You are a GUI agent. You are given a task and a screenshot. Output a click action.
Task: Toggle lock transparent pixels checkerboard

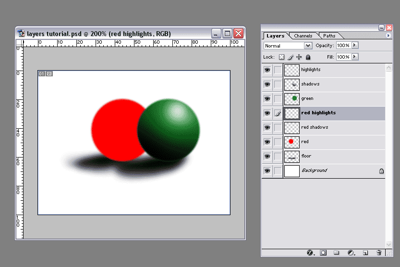point(282,57)
